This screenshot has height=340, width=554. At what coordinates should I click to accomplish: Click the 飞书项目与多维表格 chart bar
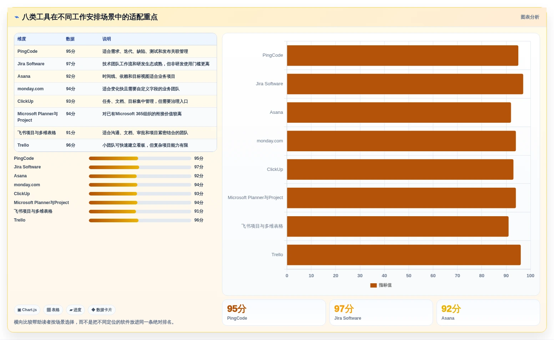pos(398,227)
